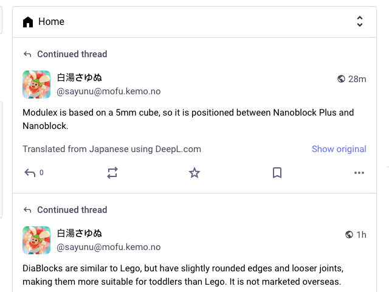Open @sayunu@mofu.kemo.no profile on first post
This screenshot has height=292, width=389.
(109, 91)
